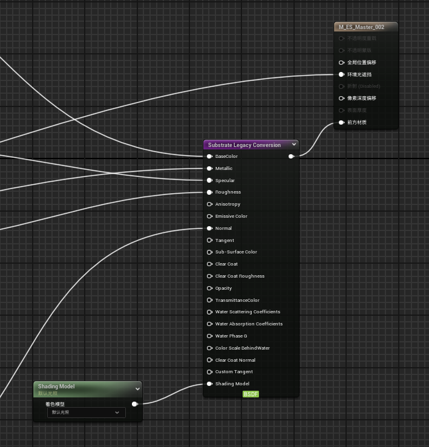Click the Anisotropy input pin
This screenshot has width=429, height=447.
click(x=209, y=204)
